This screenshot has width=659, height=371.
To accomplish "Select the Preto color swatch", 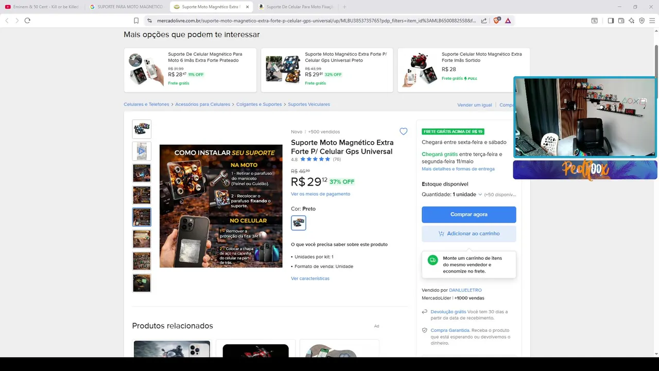I will click(x=299, y=223).
